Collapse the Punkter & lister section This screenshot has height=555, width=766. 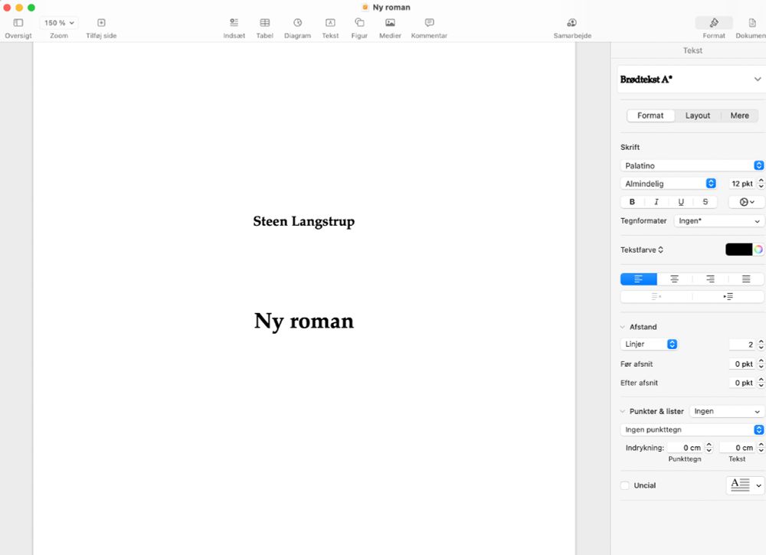(622, 412)
